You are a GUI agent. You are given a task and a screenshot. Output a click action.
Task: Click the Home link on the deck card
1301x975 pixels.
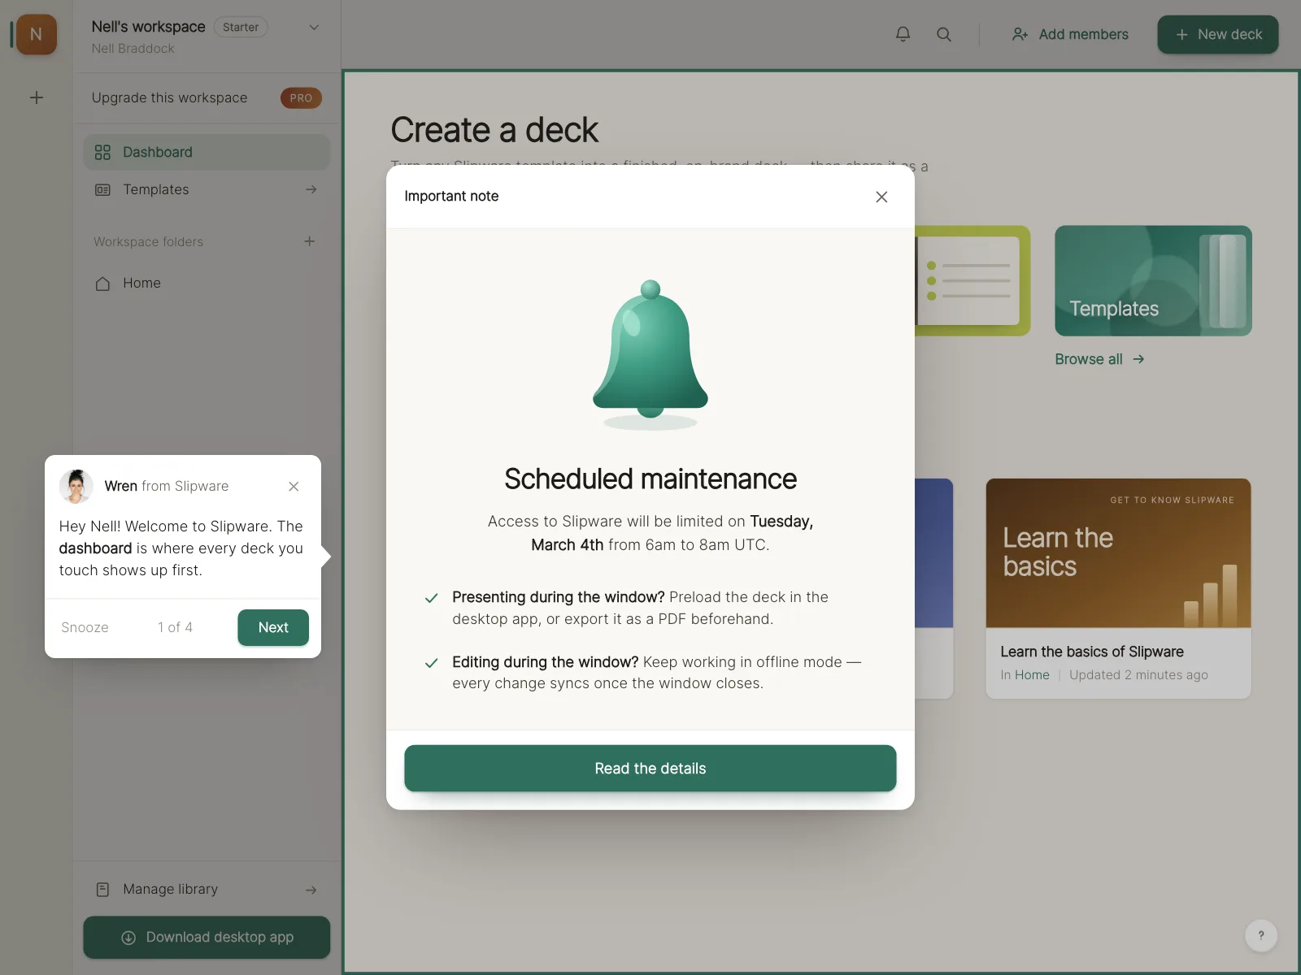pyautogui.click(x=1032, y=674)
